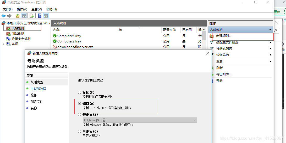This screenshot has height=143, width=286.
Task: Click the 更新 button in background window
Action: tap(277, 12)
